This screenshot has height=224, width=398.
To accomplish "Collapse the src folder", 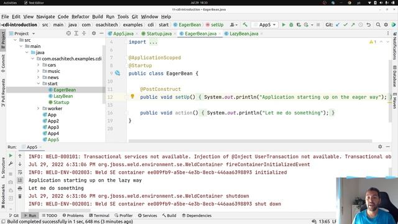I will 15,40.
